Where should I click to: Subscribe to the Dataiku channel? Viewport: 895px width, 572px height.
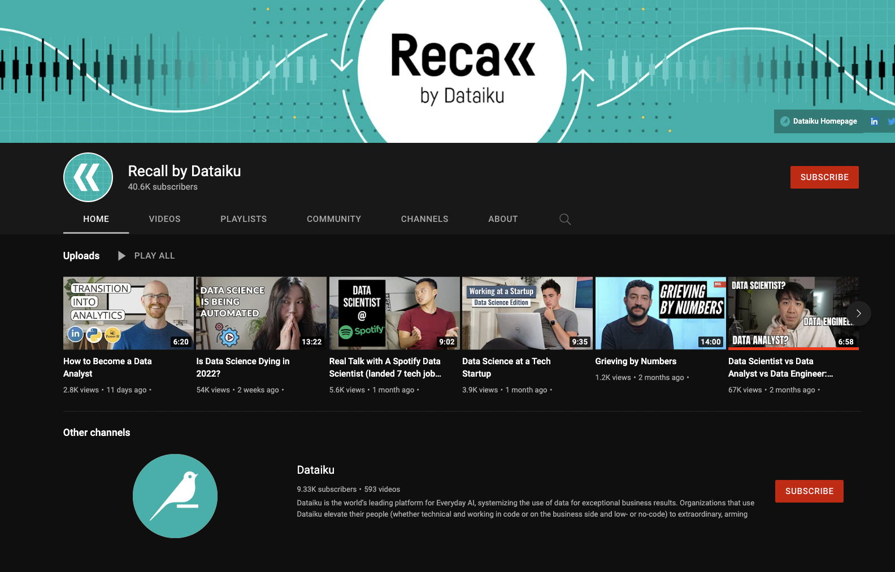click(809, 491)
